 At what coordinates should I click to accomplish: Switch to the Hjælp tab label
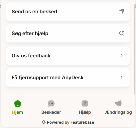click(85, 112)
